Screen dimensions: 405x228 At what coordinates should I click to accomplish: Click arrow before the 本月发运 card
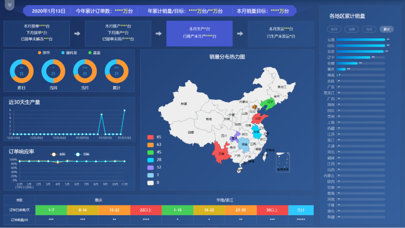pyautogui.click(x=240, y=34)
